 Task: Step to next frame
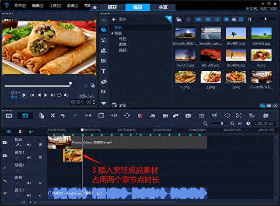[45, 95]
